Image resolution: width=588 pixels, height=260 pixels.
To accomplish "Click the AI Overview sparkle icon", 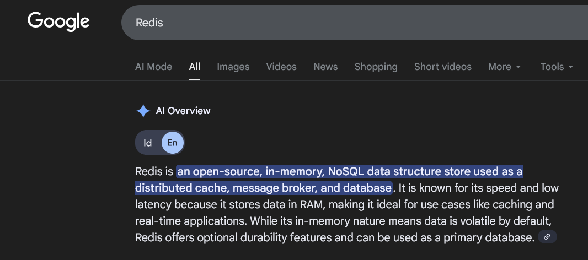I will [x=143, y=111].
